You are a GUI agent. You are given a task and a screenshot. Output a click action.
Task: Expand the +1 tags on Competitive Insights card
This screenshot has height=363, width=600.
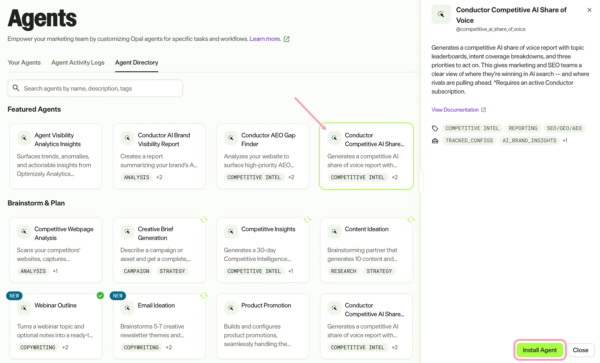(x=291, y=271)
